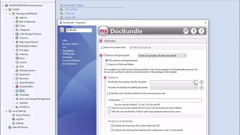Click the Message System icon
Screen dimensions: 240x135
pos(17,70)
